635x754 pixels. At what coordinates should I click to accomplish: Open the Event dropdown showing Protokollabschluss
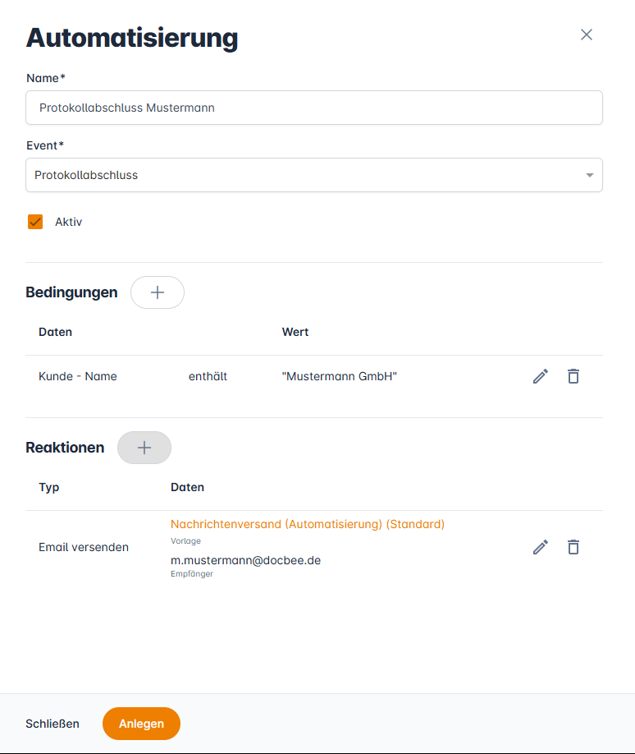(304, 175)
